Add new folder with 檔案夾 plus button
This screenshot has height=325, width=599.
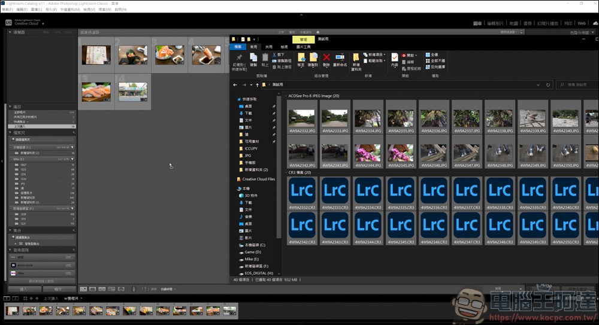coord(74,132)
